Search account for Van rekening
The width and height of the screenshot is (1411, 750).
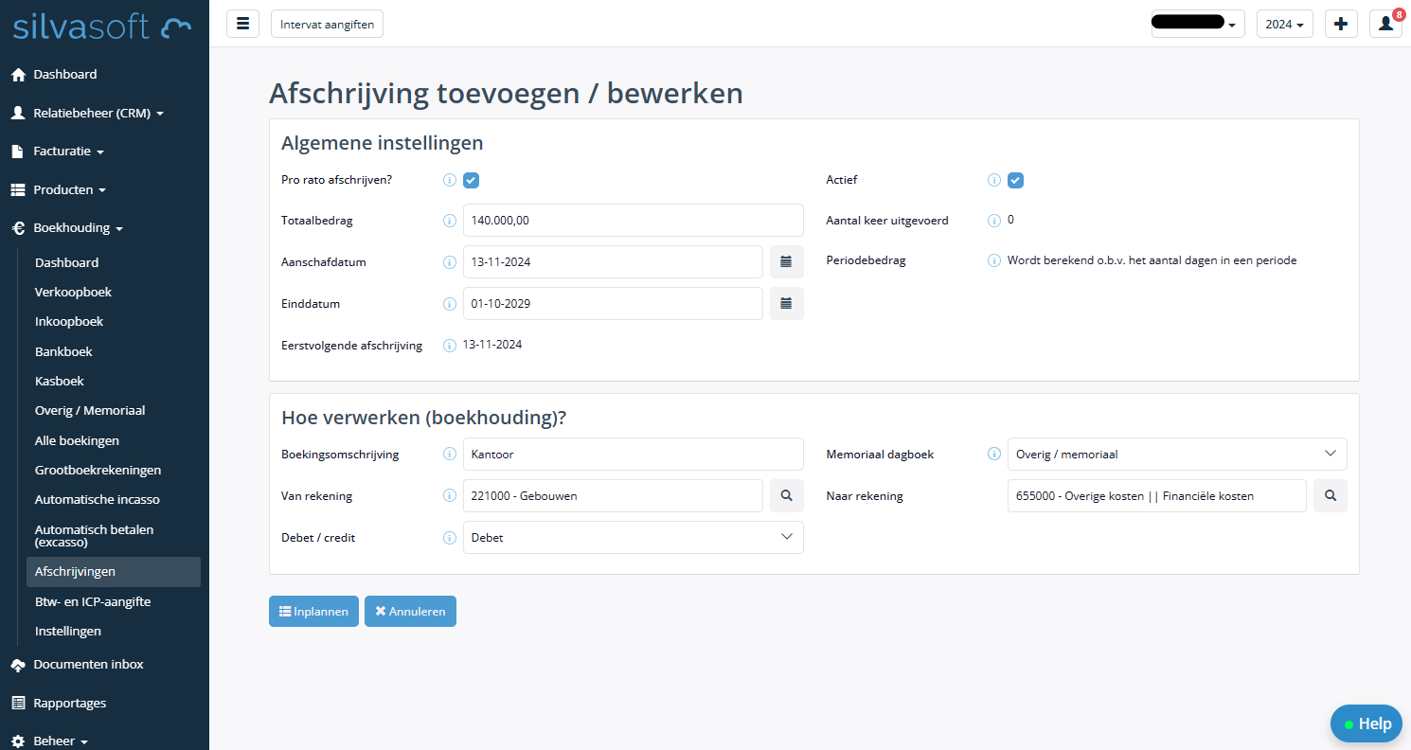(786, 495)
